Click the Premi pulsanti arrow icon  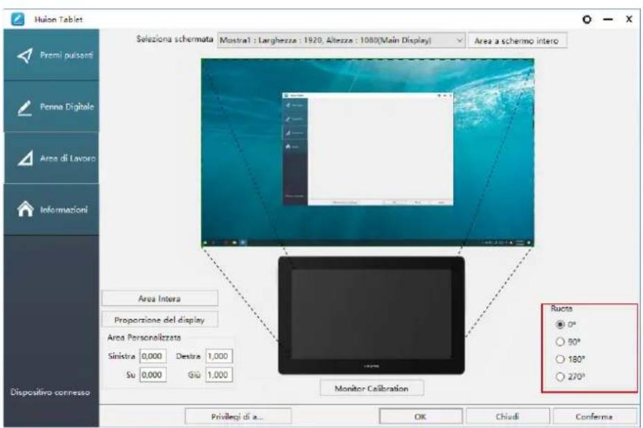[25, 55]
